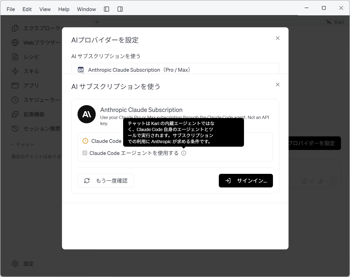Click the paperclip attach icon in chat input

click(321, 181)
